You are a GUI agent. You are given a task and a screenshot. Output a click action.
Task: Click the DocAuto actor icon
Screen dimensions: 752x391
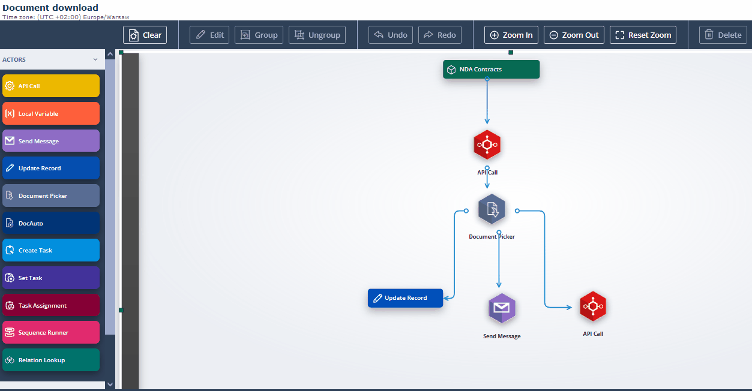(x=10, y=223)
